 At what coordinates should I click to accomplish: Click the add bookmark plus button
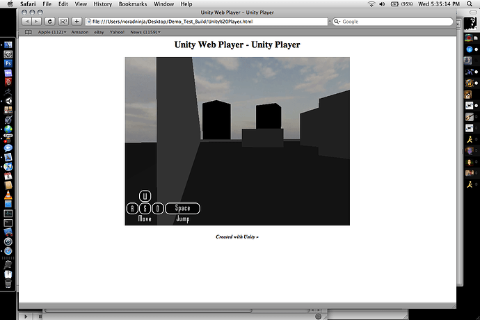(x=77, y=22)
